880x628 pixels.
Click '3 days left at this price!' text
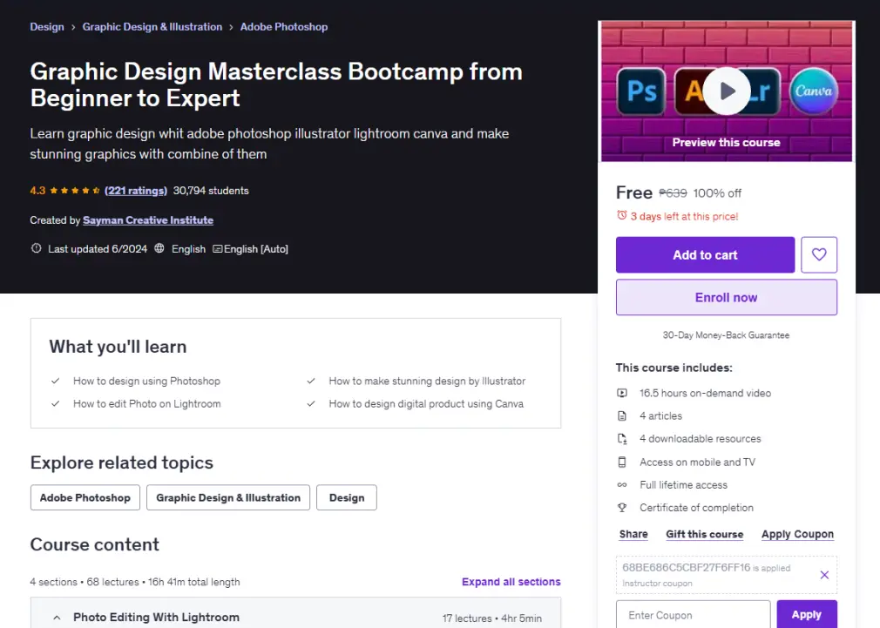(x=684, y=216)
